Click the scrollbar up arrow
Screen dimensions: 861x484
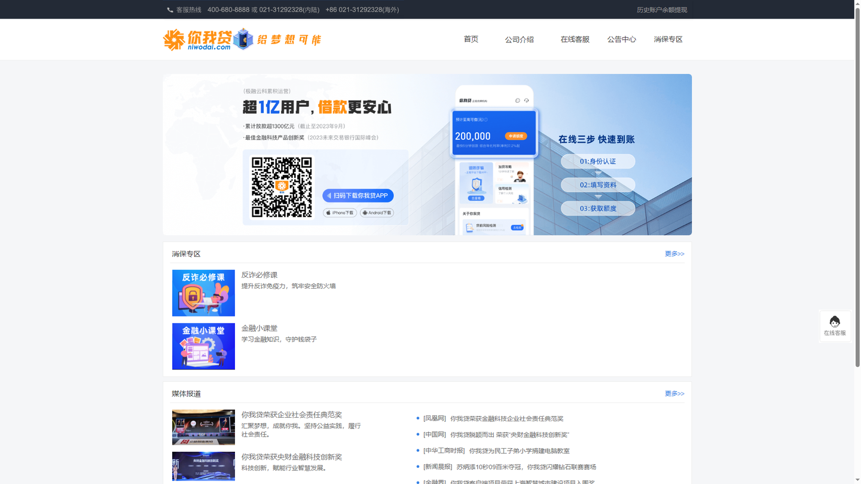[x=857, y=4]
